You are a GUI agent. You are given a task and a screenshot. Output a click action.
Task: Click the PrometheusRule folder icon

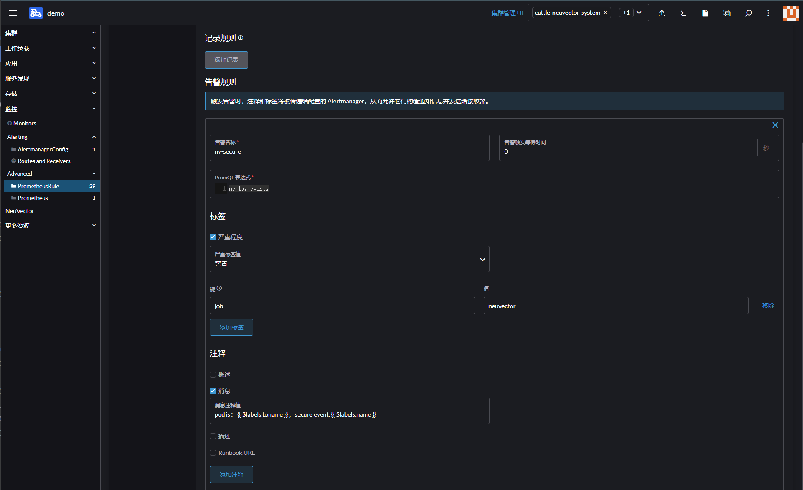point(13,186)
